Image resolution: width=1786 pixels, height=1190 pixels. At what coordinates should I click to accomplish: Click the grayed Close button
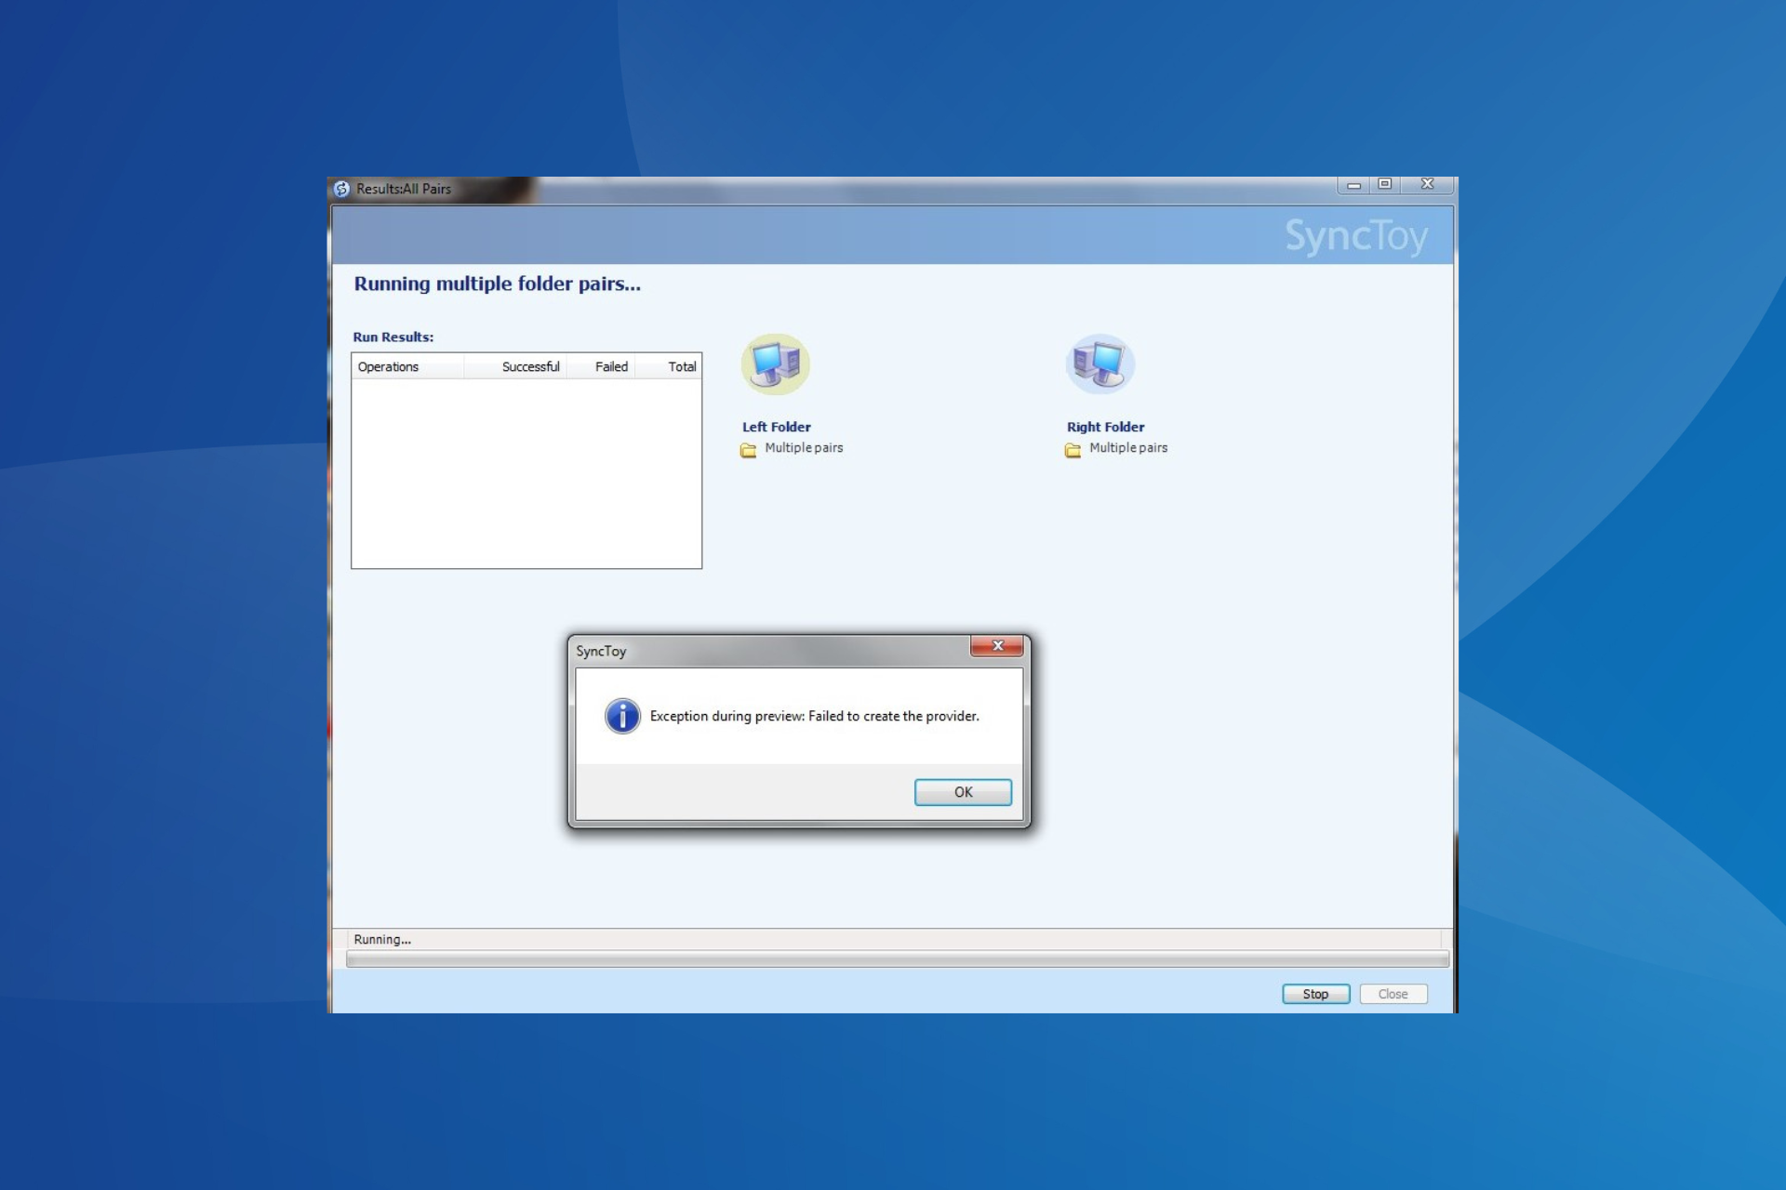(x=1393, y=994)
